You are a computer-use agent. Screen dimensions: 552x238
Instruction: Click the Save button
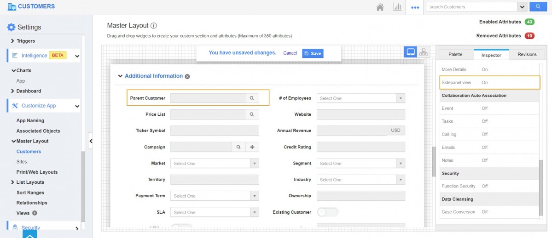click(x=313, y=53)
